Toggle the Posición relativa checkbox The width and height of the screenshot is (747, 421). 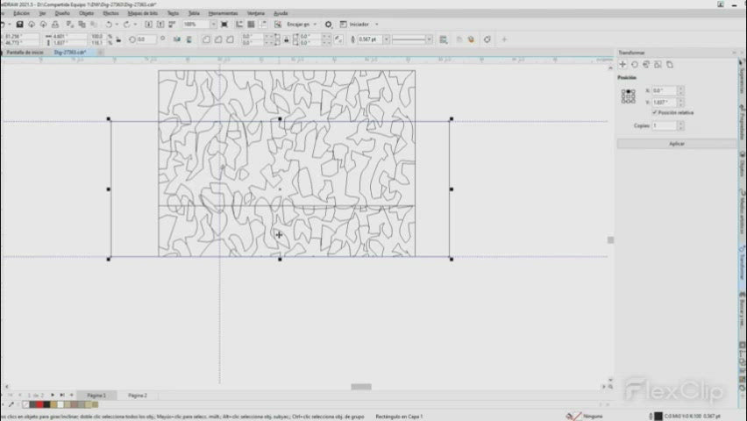655,112
